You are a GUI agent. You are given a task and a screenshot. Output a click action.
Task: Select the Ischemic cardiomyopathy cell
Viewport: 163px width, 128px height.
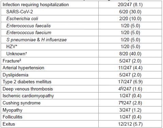pyautogui.click(x=28, y=96)
